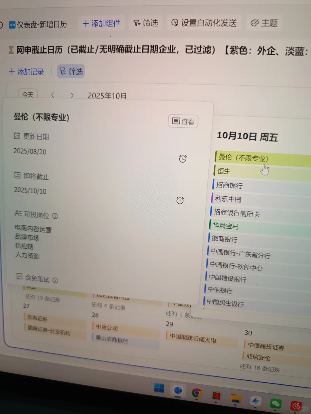The image size is (311, 414).
Task: Open the red bookmark app taskbar icon
Action: point(216,396)
